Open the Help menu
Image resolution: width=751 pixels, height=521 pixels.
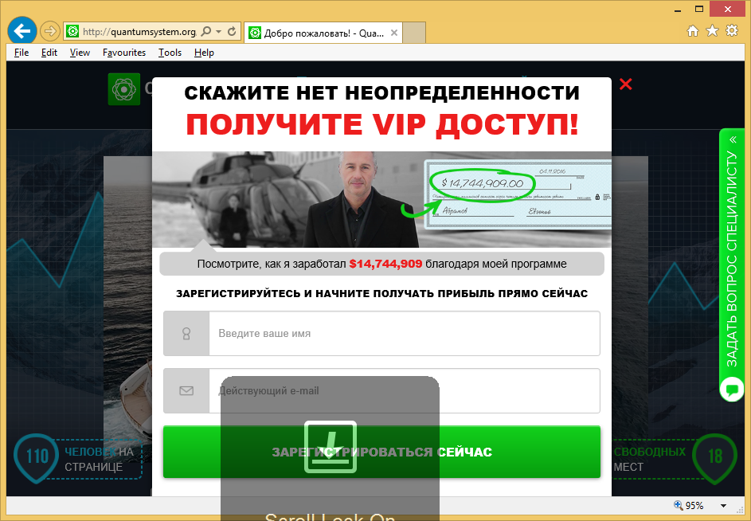click(204, 53)
